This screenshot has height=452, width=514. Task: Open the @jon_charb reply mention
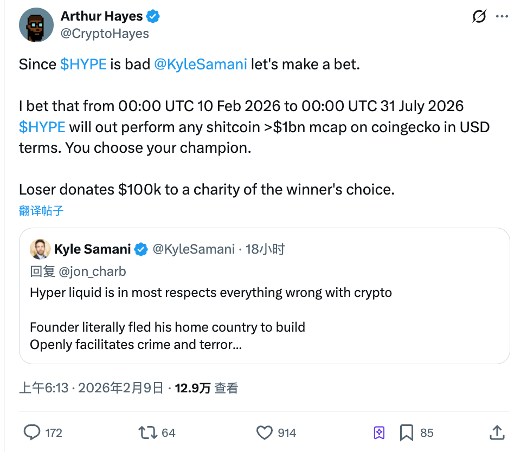click(x=92, y=272)
